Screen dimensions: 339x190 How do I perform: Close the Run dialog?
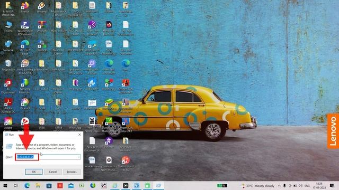tap(79, 135)
